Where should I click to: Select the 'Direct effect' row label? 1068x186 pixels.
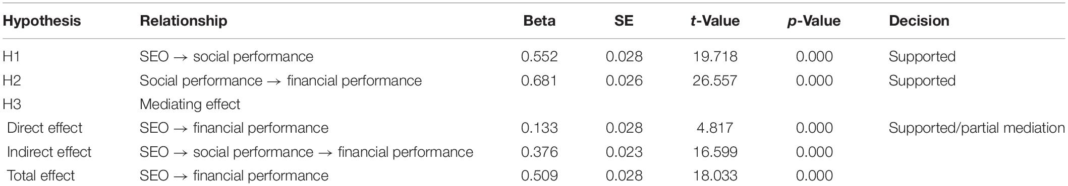pyautogui.click(x=45, y=128)
